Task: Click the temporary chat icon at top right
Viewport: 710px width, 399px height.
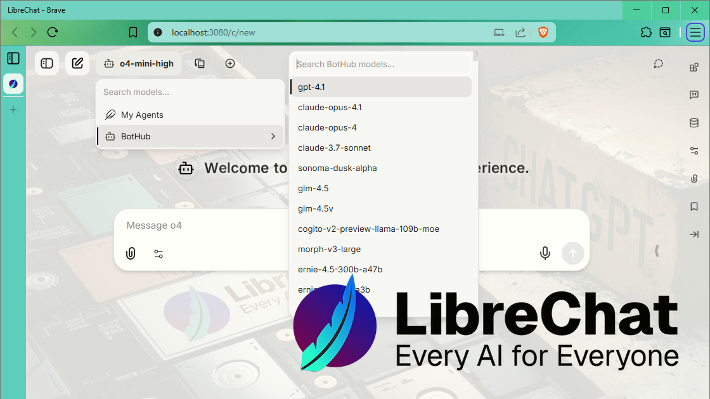Action: pos(657,63)
